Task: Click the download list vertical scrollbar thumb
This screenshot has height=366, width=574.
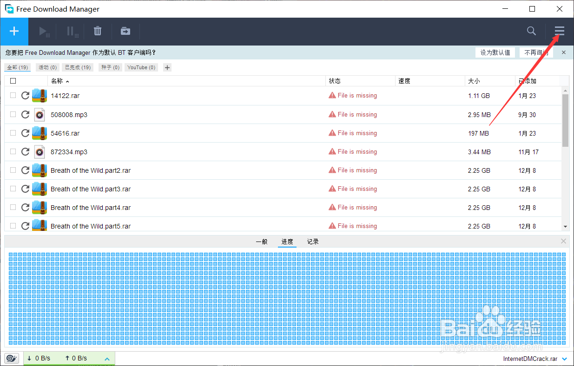Action: tap(565, 120)
